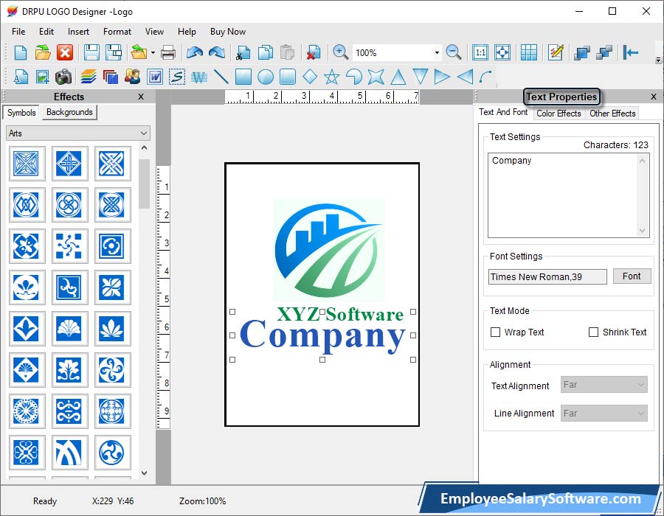The height and width of the screenshot is (516, 664).
Task: Select the star shape tool
Action: [331, 77]
